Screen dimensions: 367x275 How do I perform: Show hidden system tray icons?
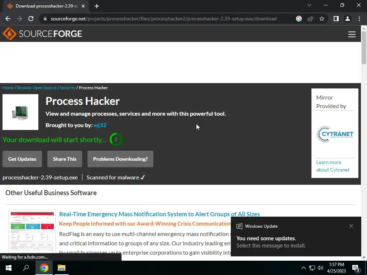[x=303, y=268]
